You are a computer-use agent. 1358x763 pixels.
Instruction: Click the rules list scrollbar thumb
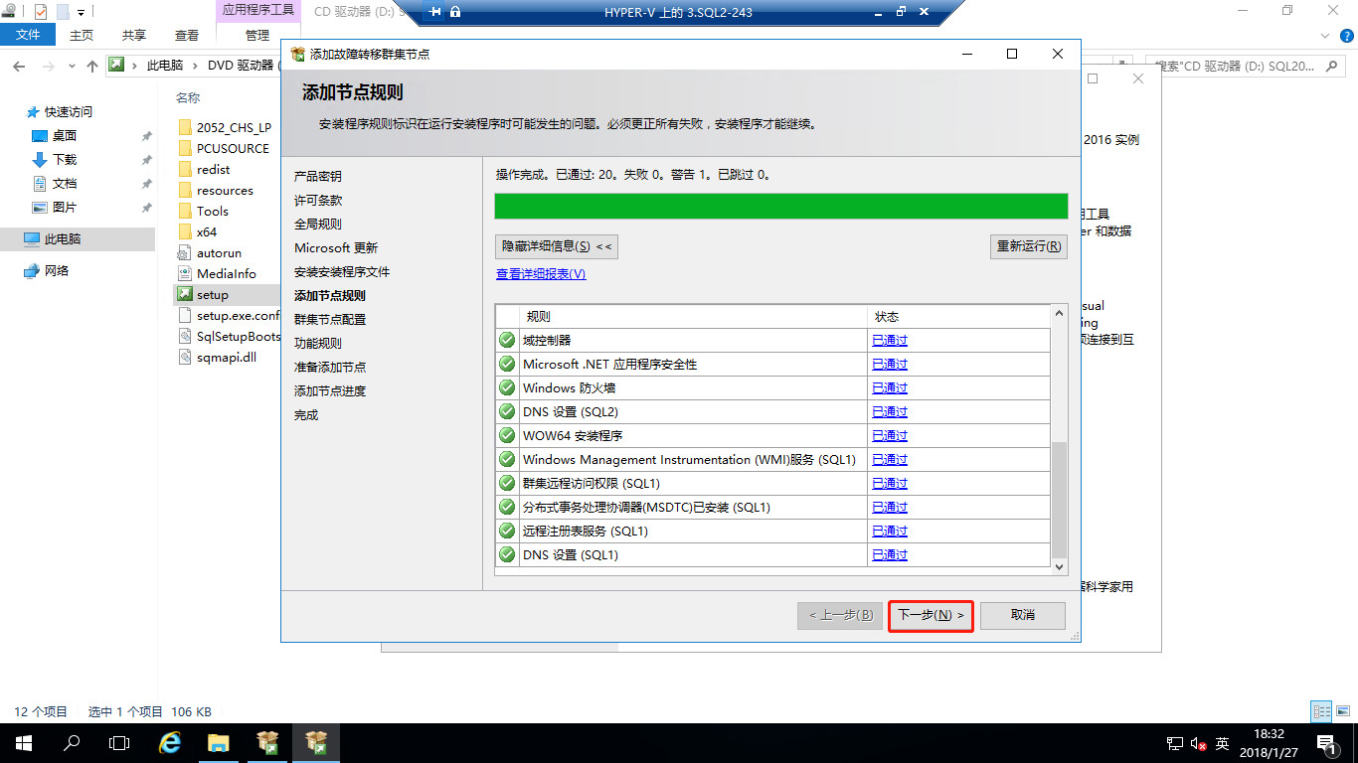[x=1059, y=500]
